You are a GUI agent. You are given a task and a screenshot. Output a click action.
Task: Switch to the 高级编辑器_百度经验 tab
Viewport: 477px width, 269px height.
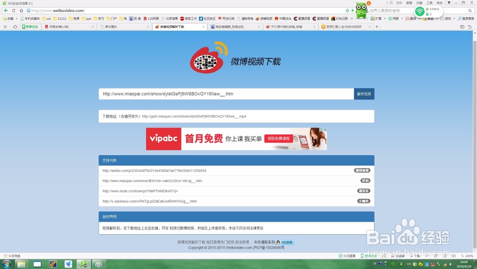[x=235, y=27]
